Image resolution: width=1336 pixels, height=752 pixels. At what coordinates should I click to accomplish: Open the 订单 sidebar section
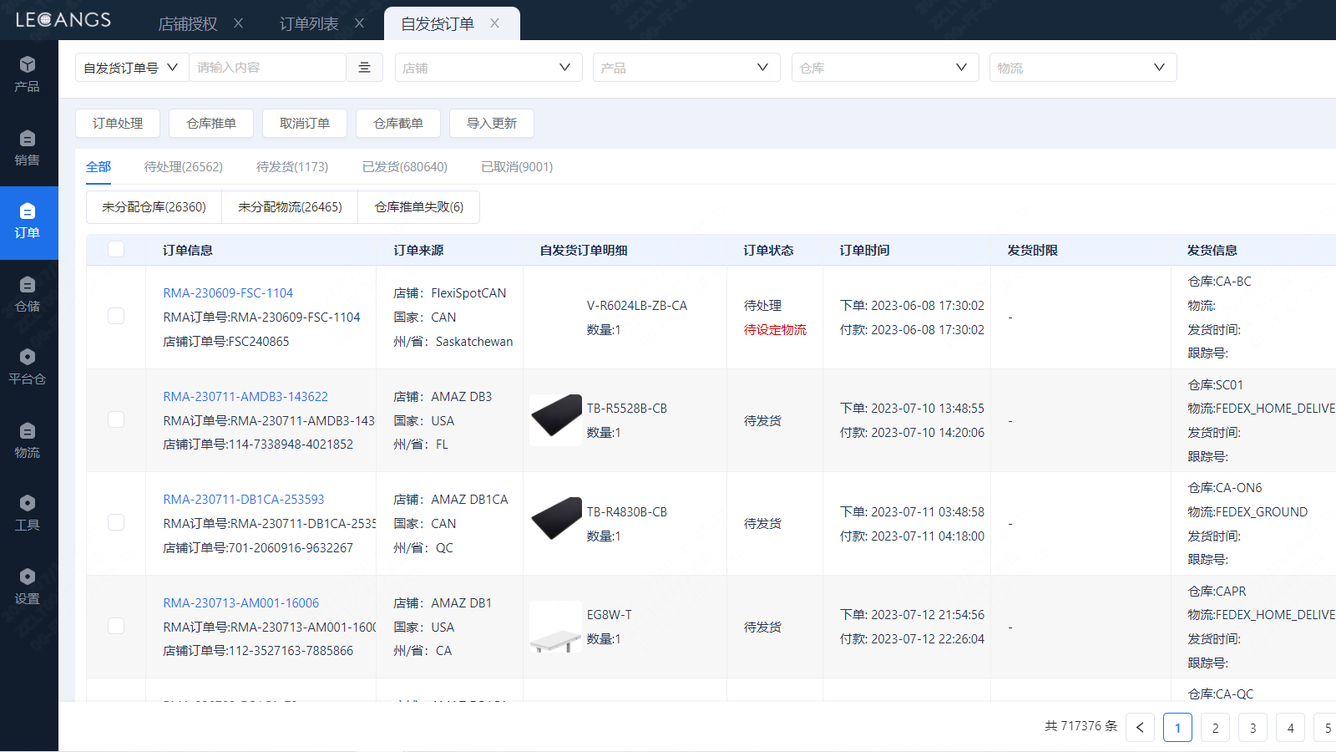click(x=28, y=221)
